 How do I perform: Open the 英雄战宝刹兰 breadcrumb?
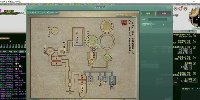coord(54,12)
